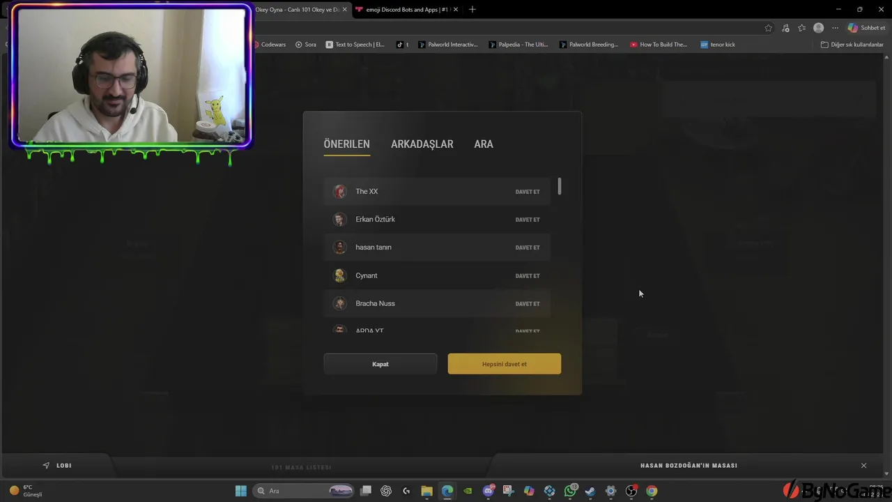The width and height of the screenshot is (892, 502).
Task: Click the taskbar Ara search box
Action: (x=303, y=491)
